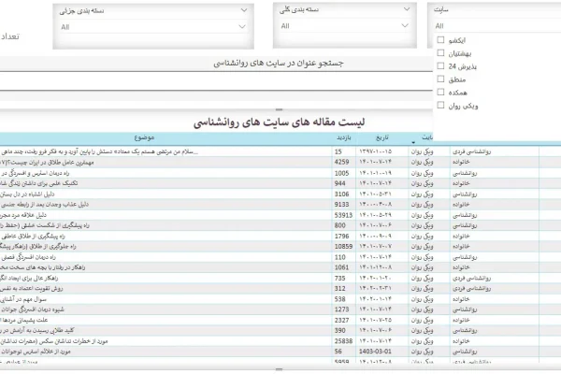Sort table by بازدید column header
The width and height of the screenshot is (561, 374).
coord(343,137)
